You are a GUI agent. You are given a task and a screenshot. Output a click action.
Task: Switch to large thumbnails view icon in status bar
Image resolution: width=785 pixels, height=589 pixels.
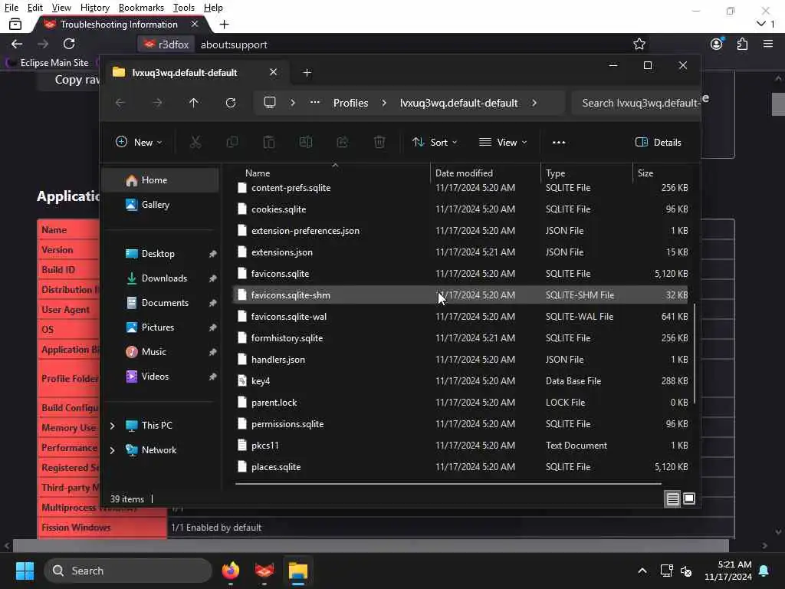(689, 499)
